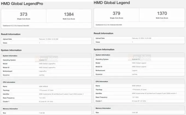Click the CPU Information header in LegendPro table
This screenshot has width=186, height=115.
tap(9, 82)
